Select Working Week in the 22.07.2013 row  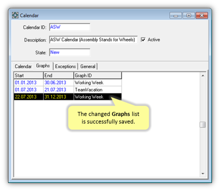coord(98,97)
